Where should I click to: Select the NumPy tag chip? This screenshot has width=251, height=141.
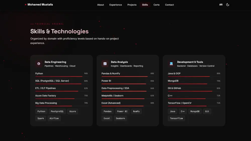(136, 111)
